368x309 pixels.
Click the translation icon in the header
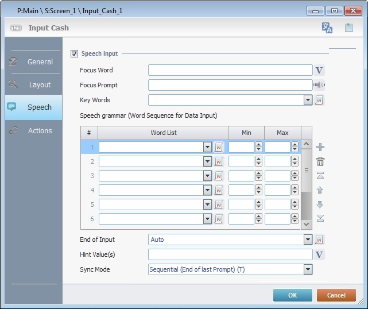[327, 28]
